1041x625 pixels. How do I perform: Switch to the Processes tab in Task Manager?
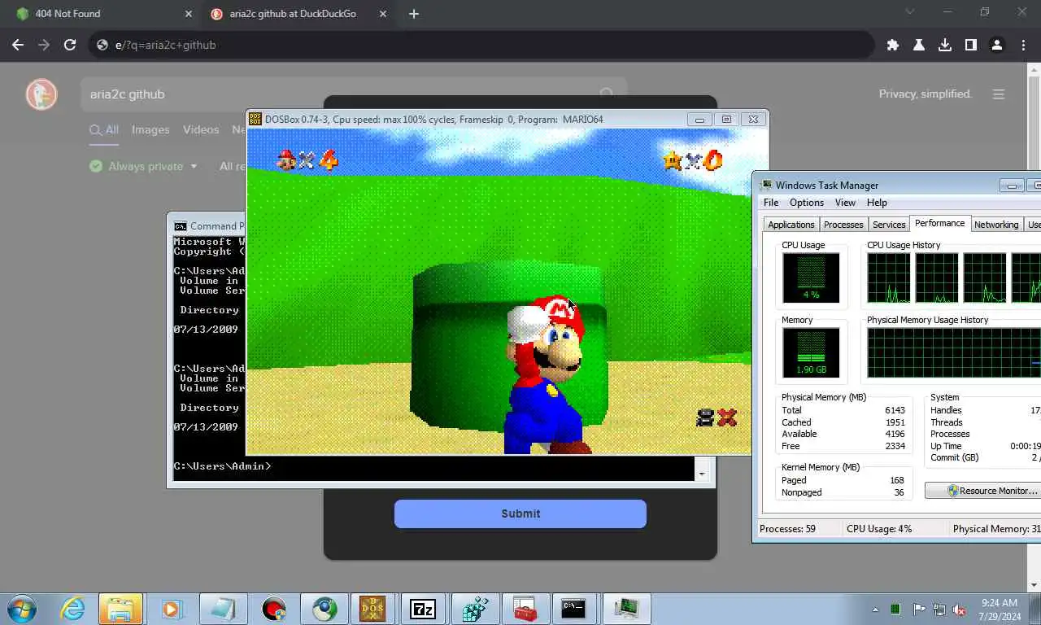tap(843, 225)
